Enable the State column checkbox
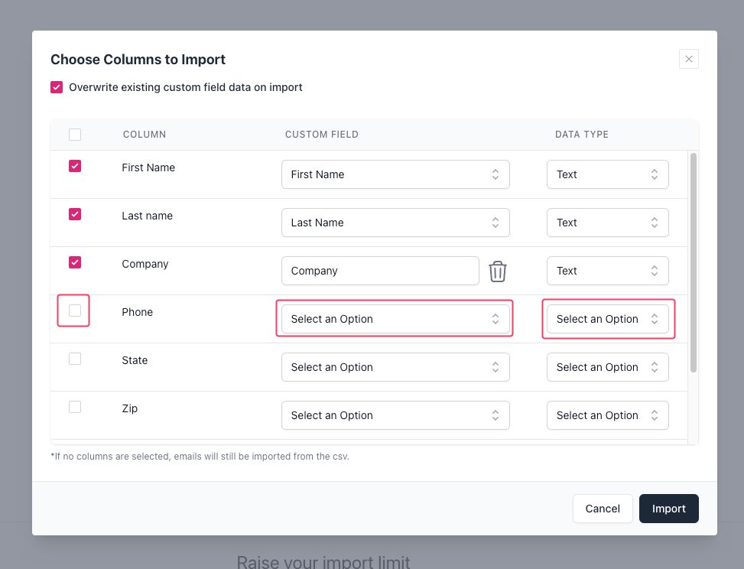Viewport: 744px width, 569px height. (x=75, y=359)
